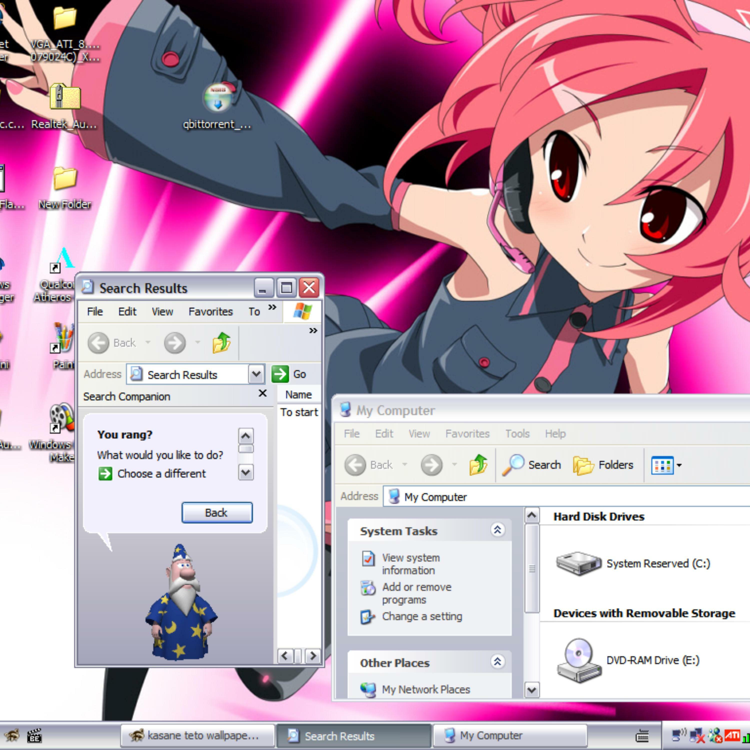Open the New Folder desktop icon
This screenshot has width=750, height=750.
(x=64, y=178)
